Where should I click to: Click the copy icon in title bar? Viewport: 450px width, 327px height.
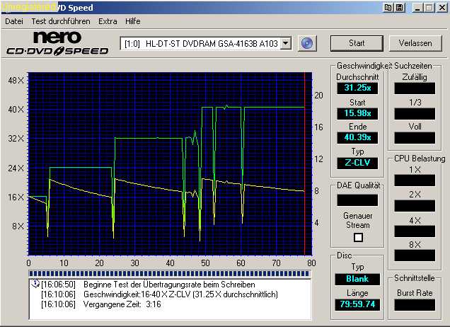click(388, 8)
